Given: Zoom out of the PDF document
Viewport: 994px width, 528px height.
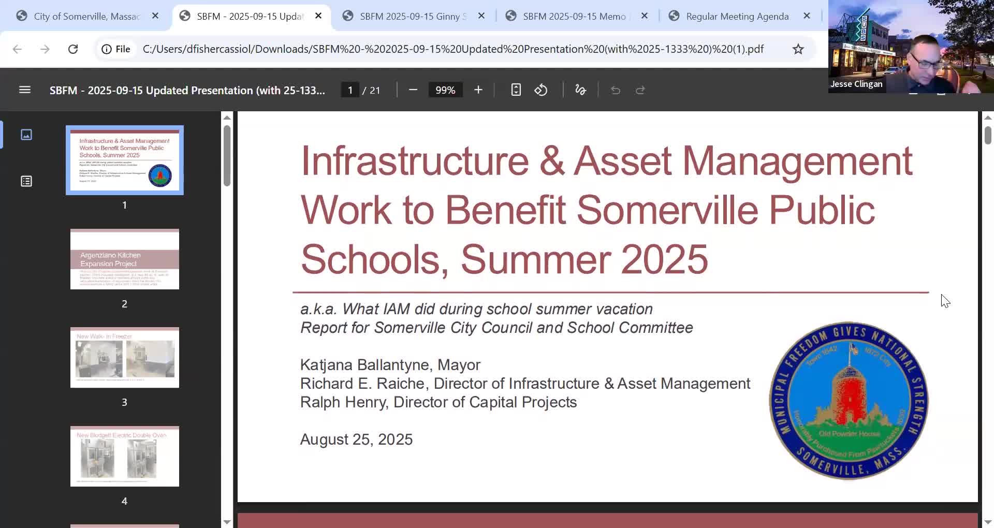Looking at the screenshot, I should coord(413,90).
